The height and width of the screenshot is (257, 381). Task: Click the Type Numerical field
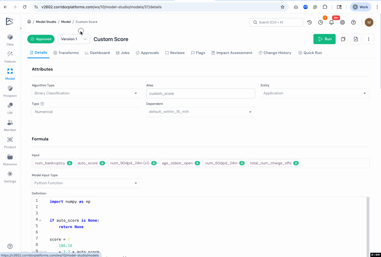pyautogui.click(x=86, y=112)
